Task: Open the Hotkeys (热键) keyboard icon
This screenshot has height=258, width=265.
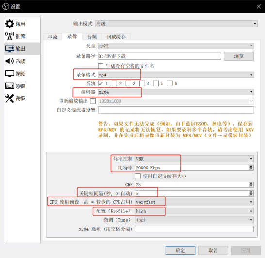Action: point(10,86)
